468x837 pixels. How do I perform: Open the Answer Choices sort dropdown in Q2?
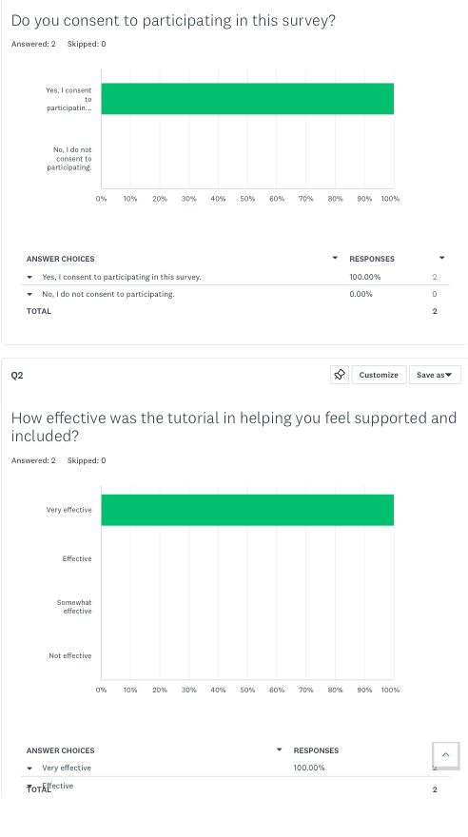[x=279, y=749]
